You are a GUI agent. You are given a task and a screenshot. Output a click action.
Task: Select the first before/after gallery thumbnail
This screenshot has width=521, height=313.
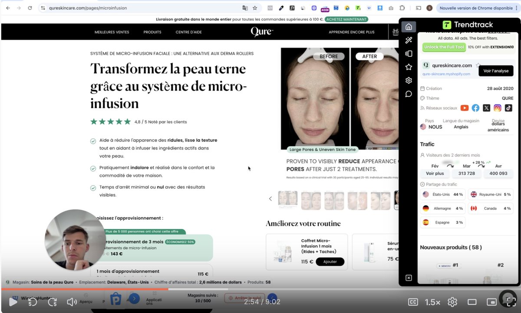pos(287,200)
